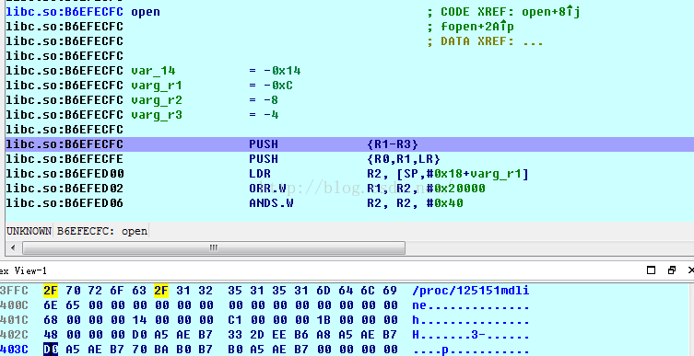Click the ORR.W instruction mnemonic
694x356 pixels.
point(267,189)
